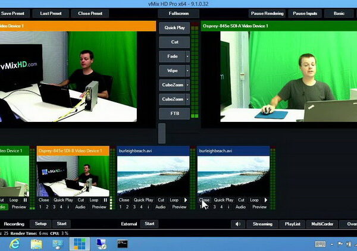Play the burleighbeach.avi tile beside the SDI-B input

(186, 200)
